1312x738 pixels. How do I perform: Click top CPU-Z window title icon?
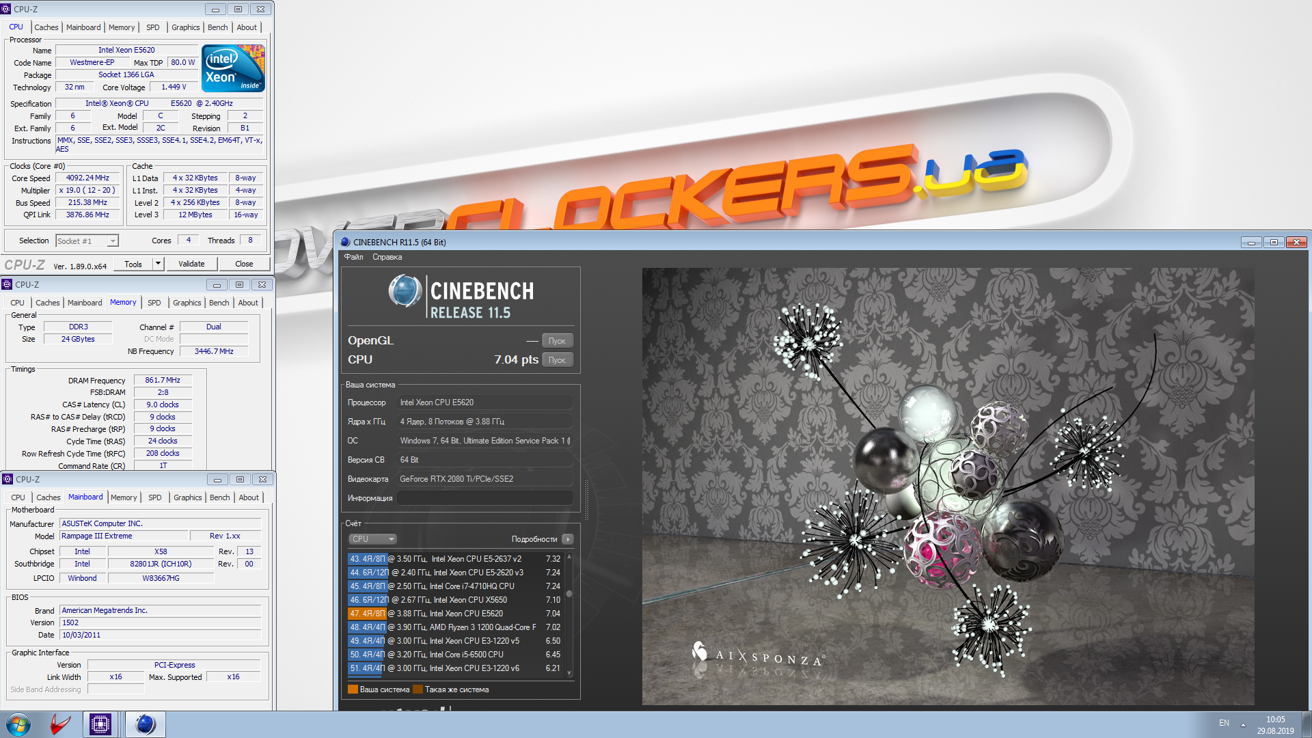6,9
